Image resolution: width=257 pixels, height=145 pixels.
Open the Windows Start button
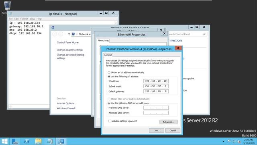coord(4,141)
